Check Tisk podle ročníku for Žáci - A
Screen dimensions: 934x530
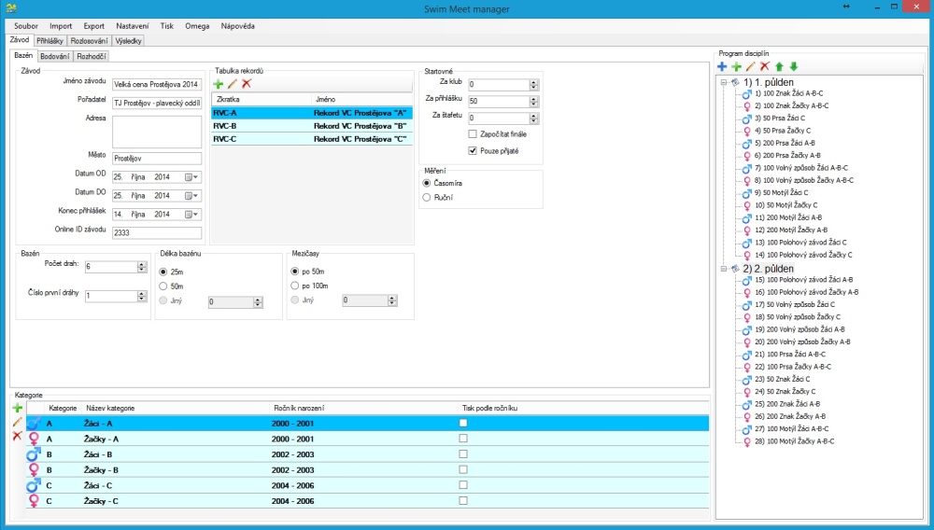tap(463, 423)
